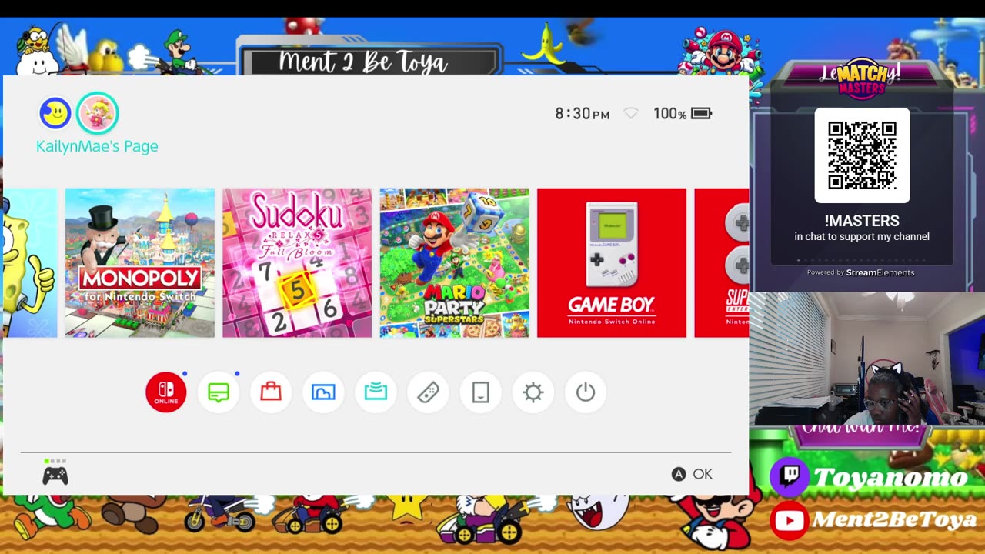985x554 pixels.
Task: Click Ment2BeToya YouTube handle text
Action: pos(894,520)
